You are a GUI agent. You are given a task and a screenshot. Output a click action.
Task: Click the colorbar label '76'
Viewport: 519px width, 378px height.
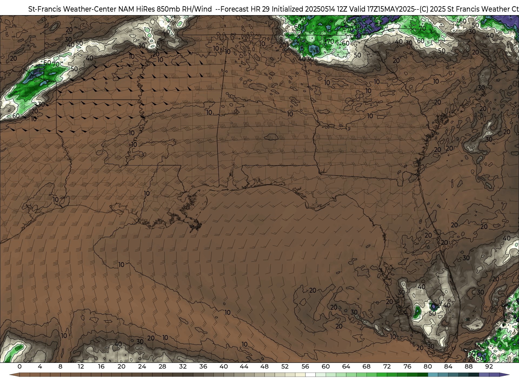(407, 367)
